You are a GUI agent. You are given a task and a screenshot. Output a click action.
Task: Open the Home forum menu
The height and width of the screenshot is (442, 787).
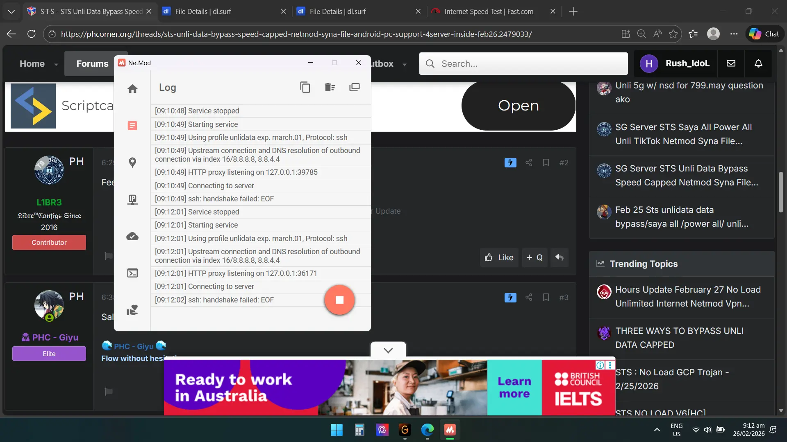coord(32,64)
